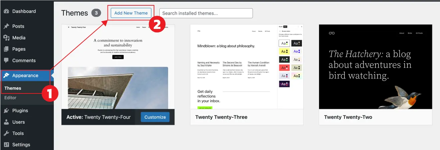
Task: Click the Plugins plug icon
Action: pyautogui.click(x=6, y=110)
